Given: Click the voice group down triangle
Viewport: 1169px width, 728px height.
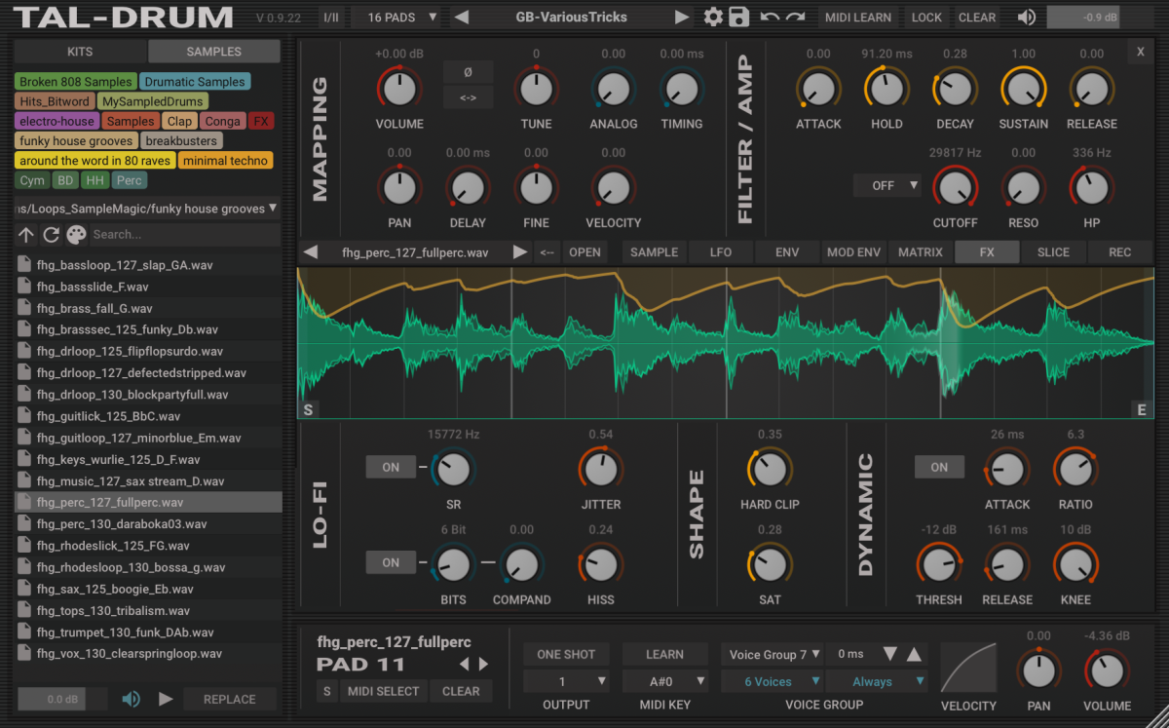Looking at the screenshot, I should (x=889, y=654).
